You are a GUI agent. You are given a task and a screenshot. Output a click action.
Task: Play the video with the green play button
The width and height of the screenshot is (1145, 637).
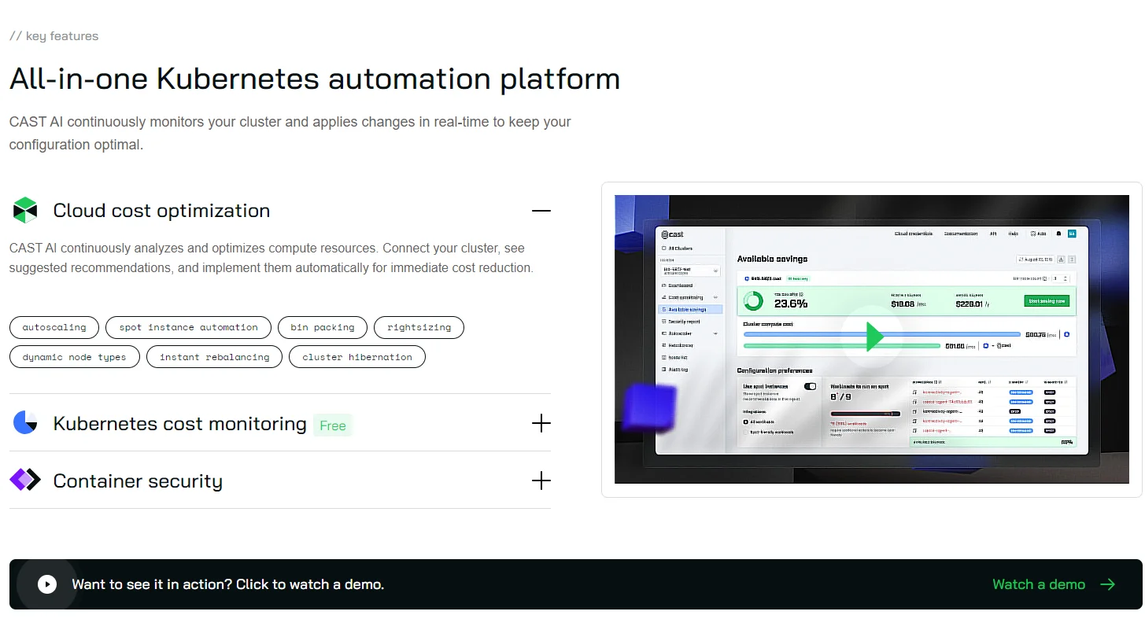tap(874, 338)
